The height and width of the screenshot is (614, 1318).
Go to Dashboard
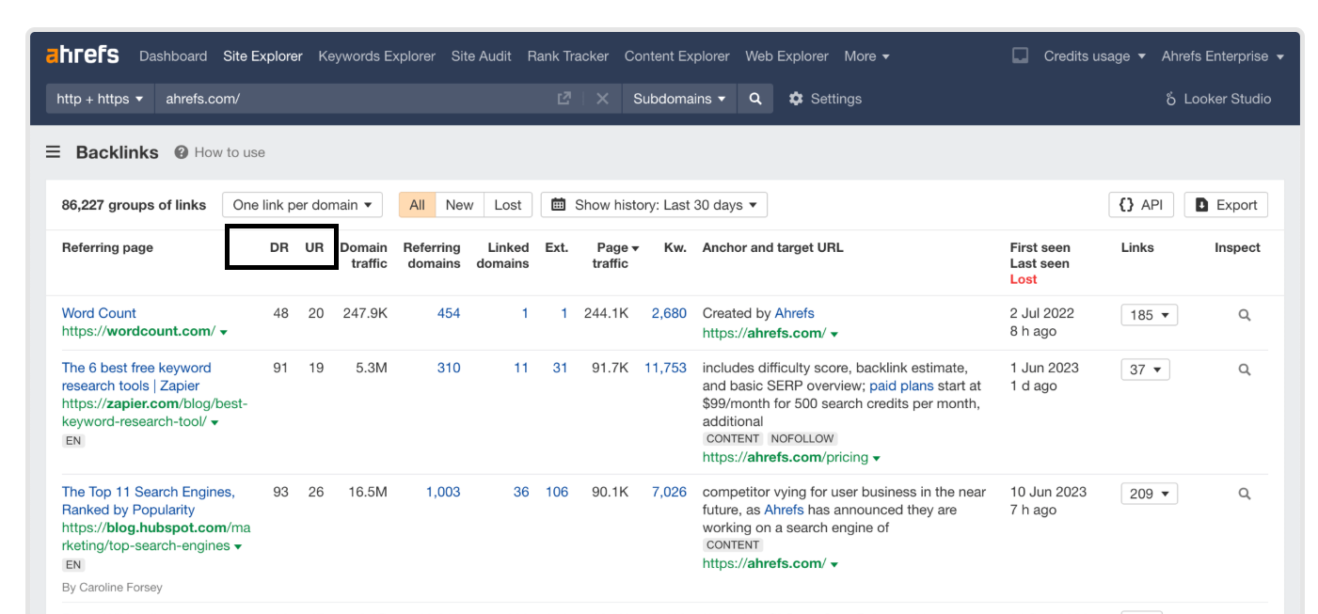[x=173, y=56]
